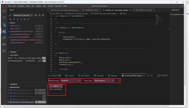Click the Restart debug icon
This screenshot has height=108, width=189.
coord(25,19)
